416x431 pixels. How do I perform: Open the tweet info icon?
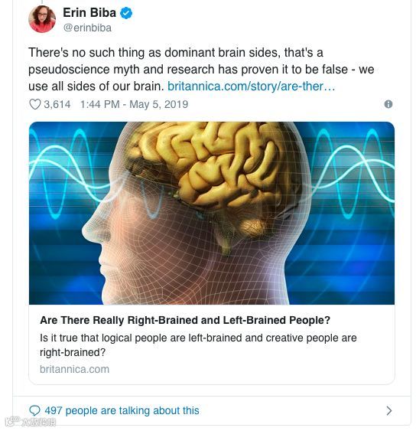coord(388,104)
